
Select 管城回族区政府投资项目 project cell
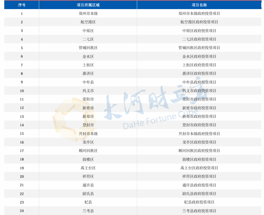pyautogui.click(x=199, y=48)
